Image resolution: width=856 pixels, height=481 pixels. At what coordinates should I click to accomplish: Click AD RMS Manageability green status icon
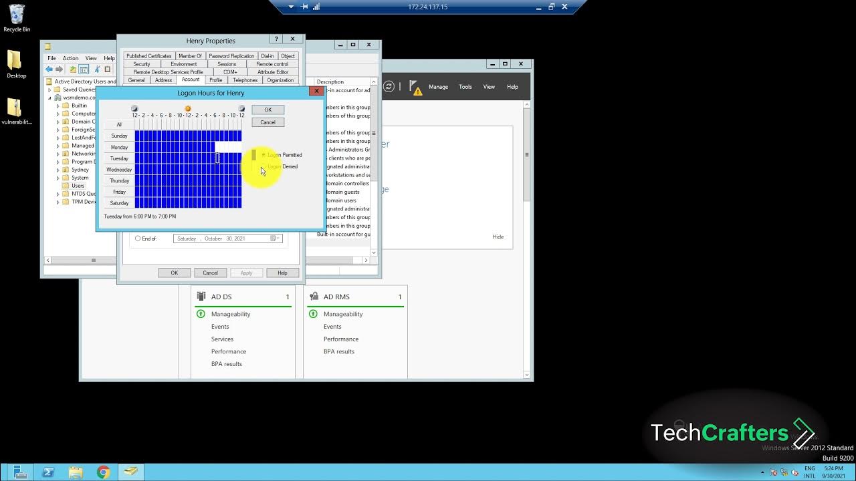(x=313, y=314)
